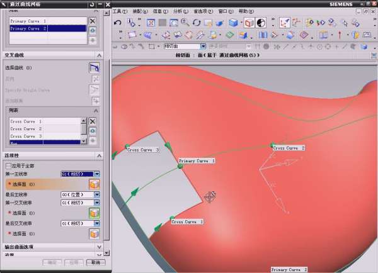Open the 最后主线串 continuity dropdown
The width and height of the screenshot is (378, 273).
point(97,195)
